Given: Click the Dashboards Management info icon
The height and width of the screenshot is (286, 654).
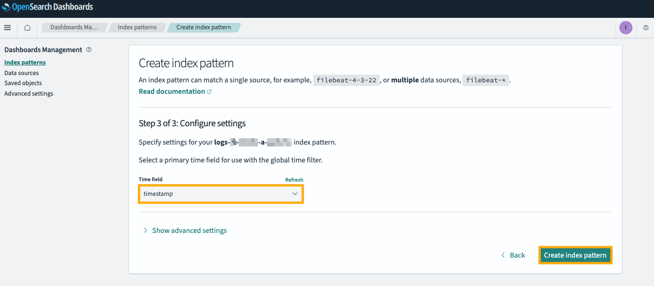Looking at the screenshot, I should point(89,50).
